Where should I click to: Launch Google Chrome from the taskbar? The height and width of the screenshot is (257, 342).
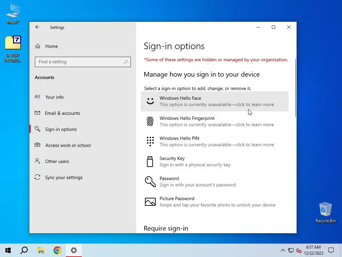(57, 250)
